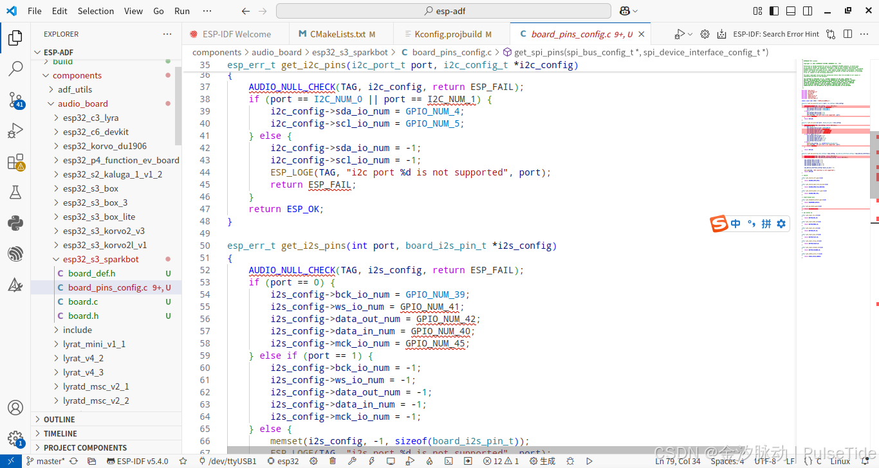Open errors and warnings count in status bar
Screen dimensions: 879x468
pyautogui.click(x=501, y=461)
